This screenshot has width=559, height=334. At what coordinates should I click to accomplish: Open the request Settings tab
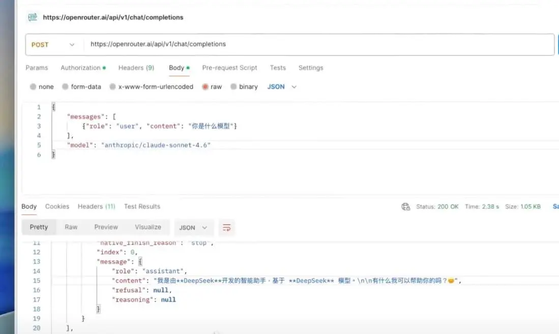(311, 68)
